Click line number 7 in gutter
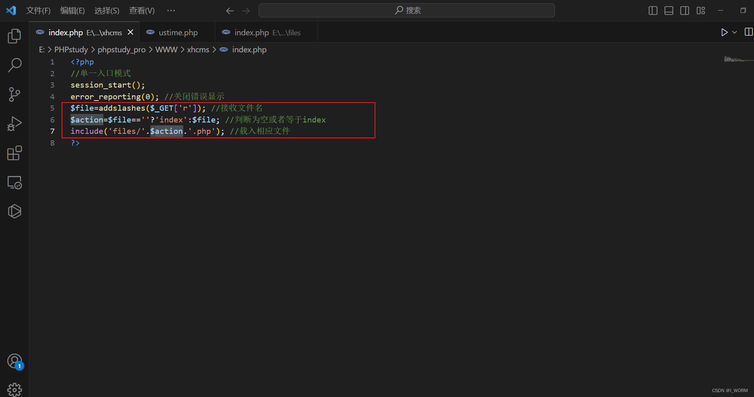Viewport: 754px width, 397px height. (52, 131)
